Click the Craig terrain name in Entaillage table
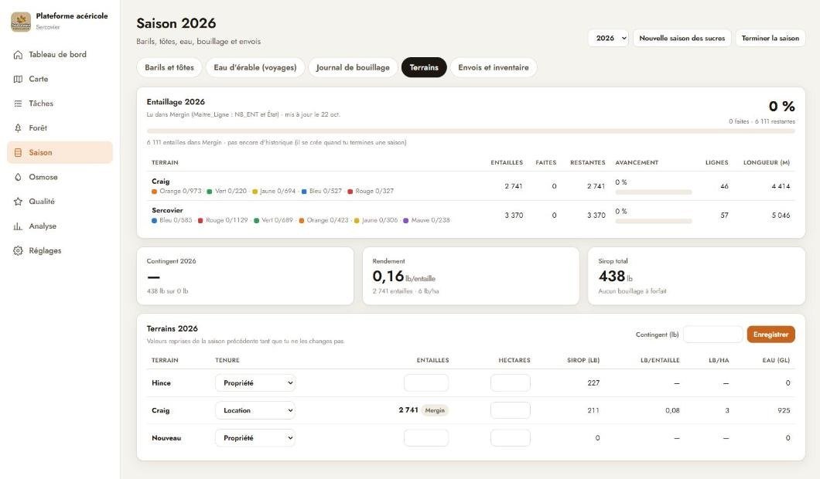This screenshot has height=479, width=820. click(x=161, y=182)
